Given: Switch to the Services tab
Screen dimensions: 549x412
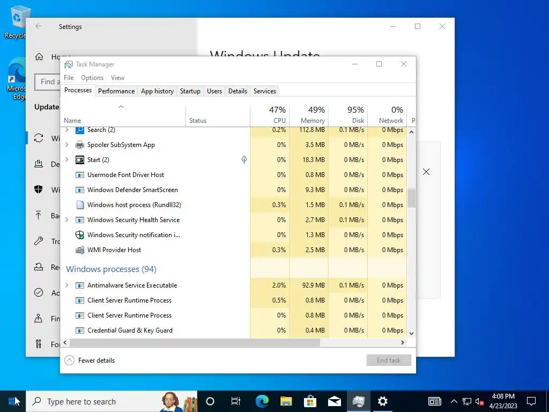Looking at the screenshot, I should 265,91.
